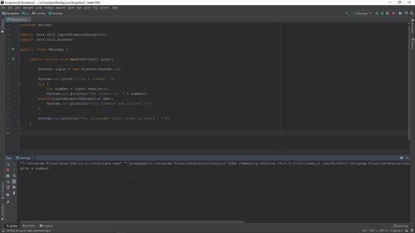Click the Build Project hammer icon
Image resolution: width=415 pixels, height=233 pixels.
[x=347, y=13]
